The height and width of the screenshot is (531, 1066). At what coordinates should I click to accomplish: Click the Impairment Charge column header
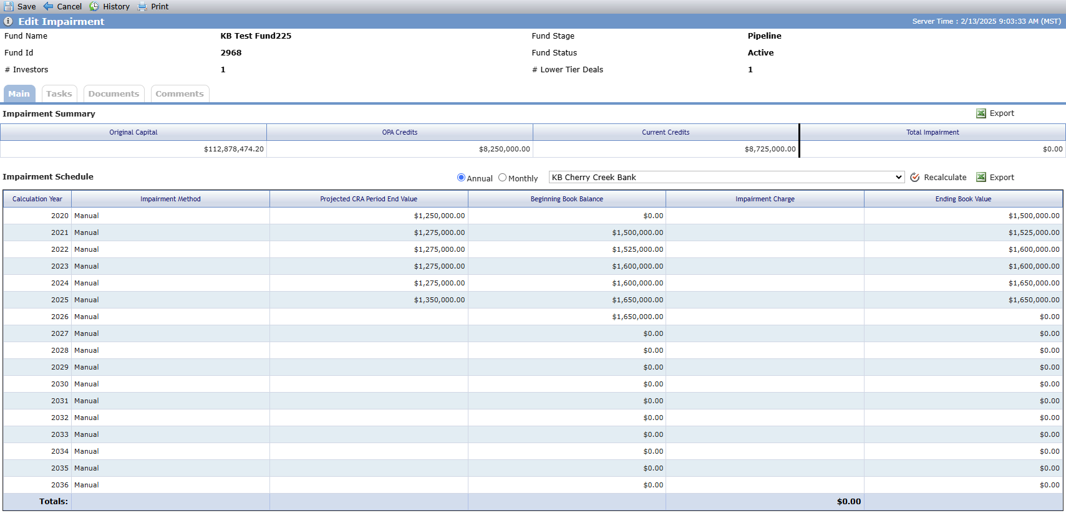pos(765,199)
